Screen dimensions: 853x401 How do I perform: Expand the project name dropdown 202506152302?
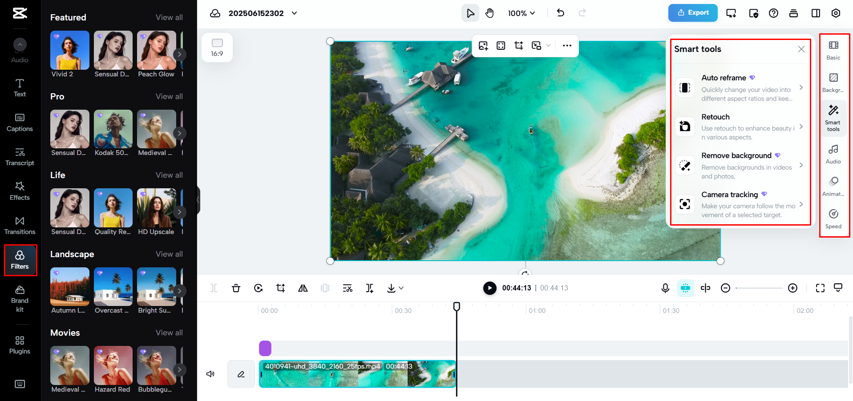pyautogui.click(x=294, y=13)
